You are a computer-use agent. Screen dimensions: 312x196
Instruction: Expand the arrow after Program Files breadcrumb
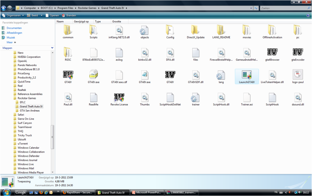(x=75, y=8)
